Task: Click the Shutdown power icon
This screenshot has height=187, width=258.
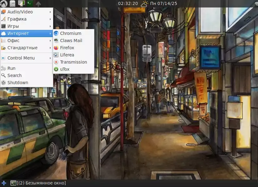Action: click(3, 83)
